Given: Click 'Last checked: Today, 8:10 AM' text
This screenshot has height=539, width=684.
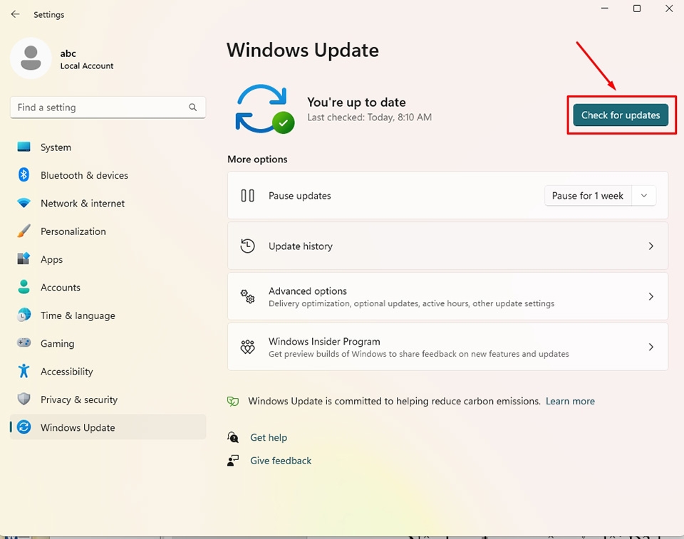Looking at the screenshot, I should (370, 117).
